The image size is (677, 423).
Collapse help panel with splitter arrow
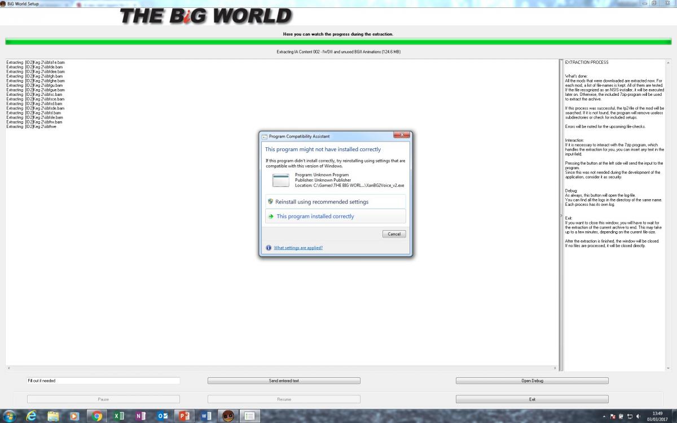(x=561, y=215)
